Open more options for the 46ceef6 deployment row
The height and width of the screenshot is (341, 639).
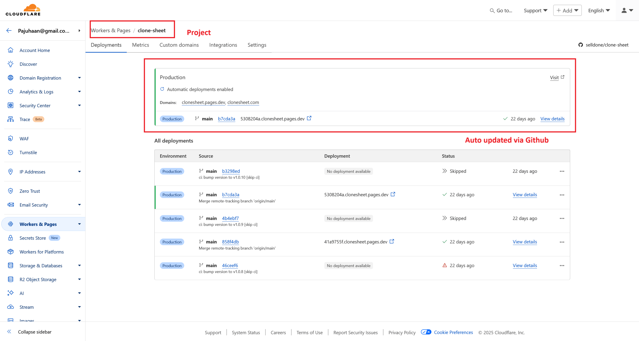[562, 265]
